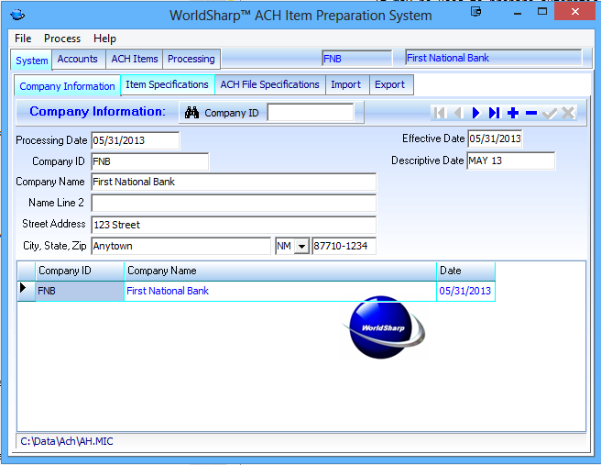The image size is (601, 465).
Task: Open the Export tab
Action: point(389,84)
